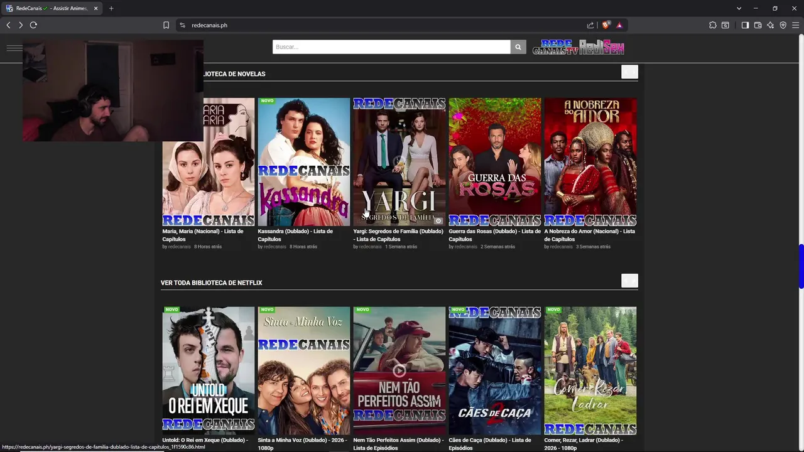Open the Brave Rewards triangle icon
804x452 pixels.
(619, 25)
